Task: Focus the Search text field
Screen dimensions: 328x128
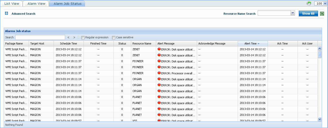Action: click(x=40, y=37)
